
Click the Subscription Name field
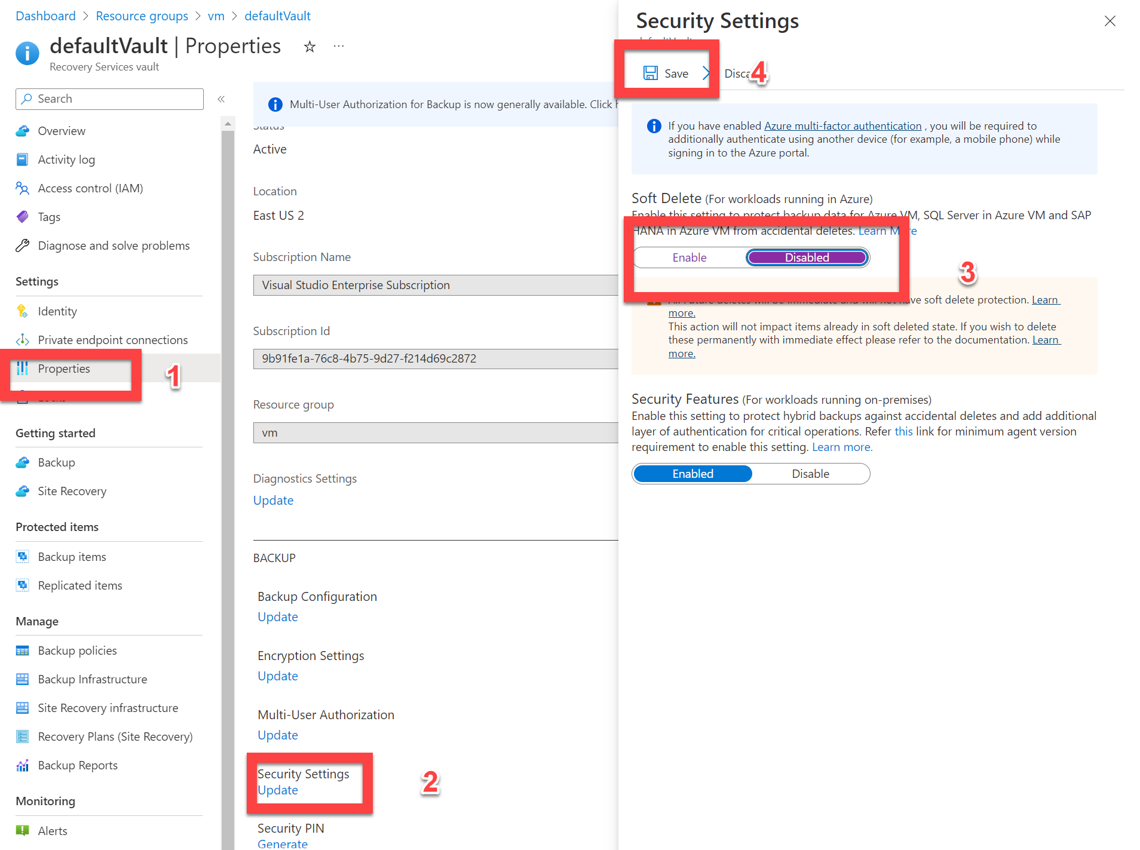[x=436, y=285]
